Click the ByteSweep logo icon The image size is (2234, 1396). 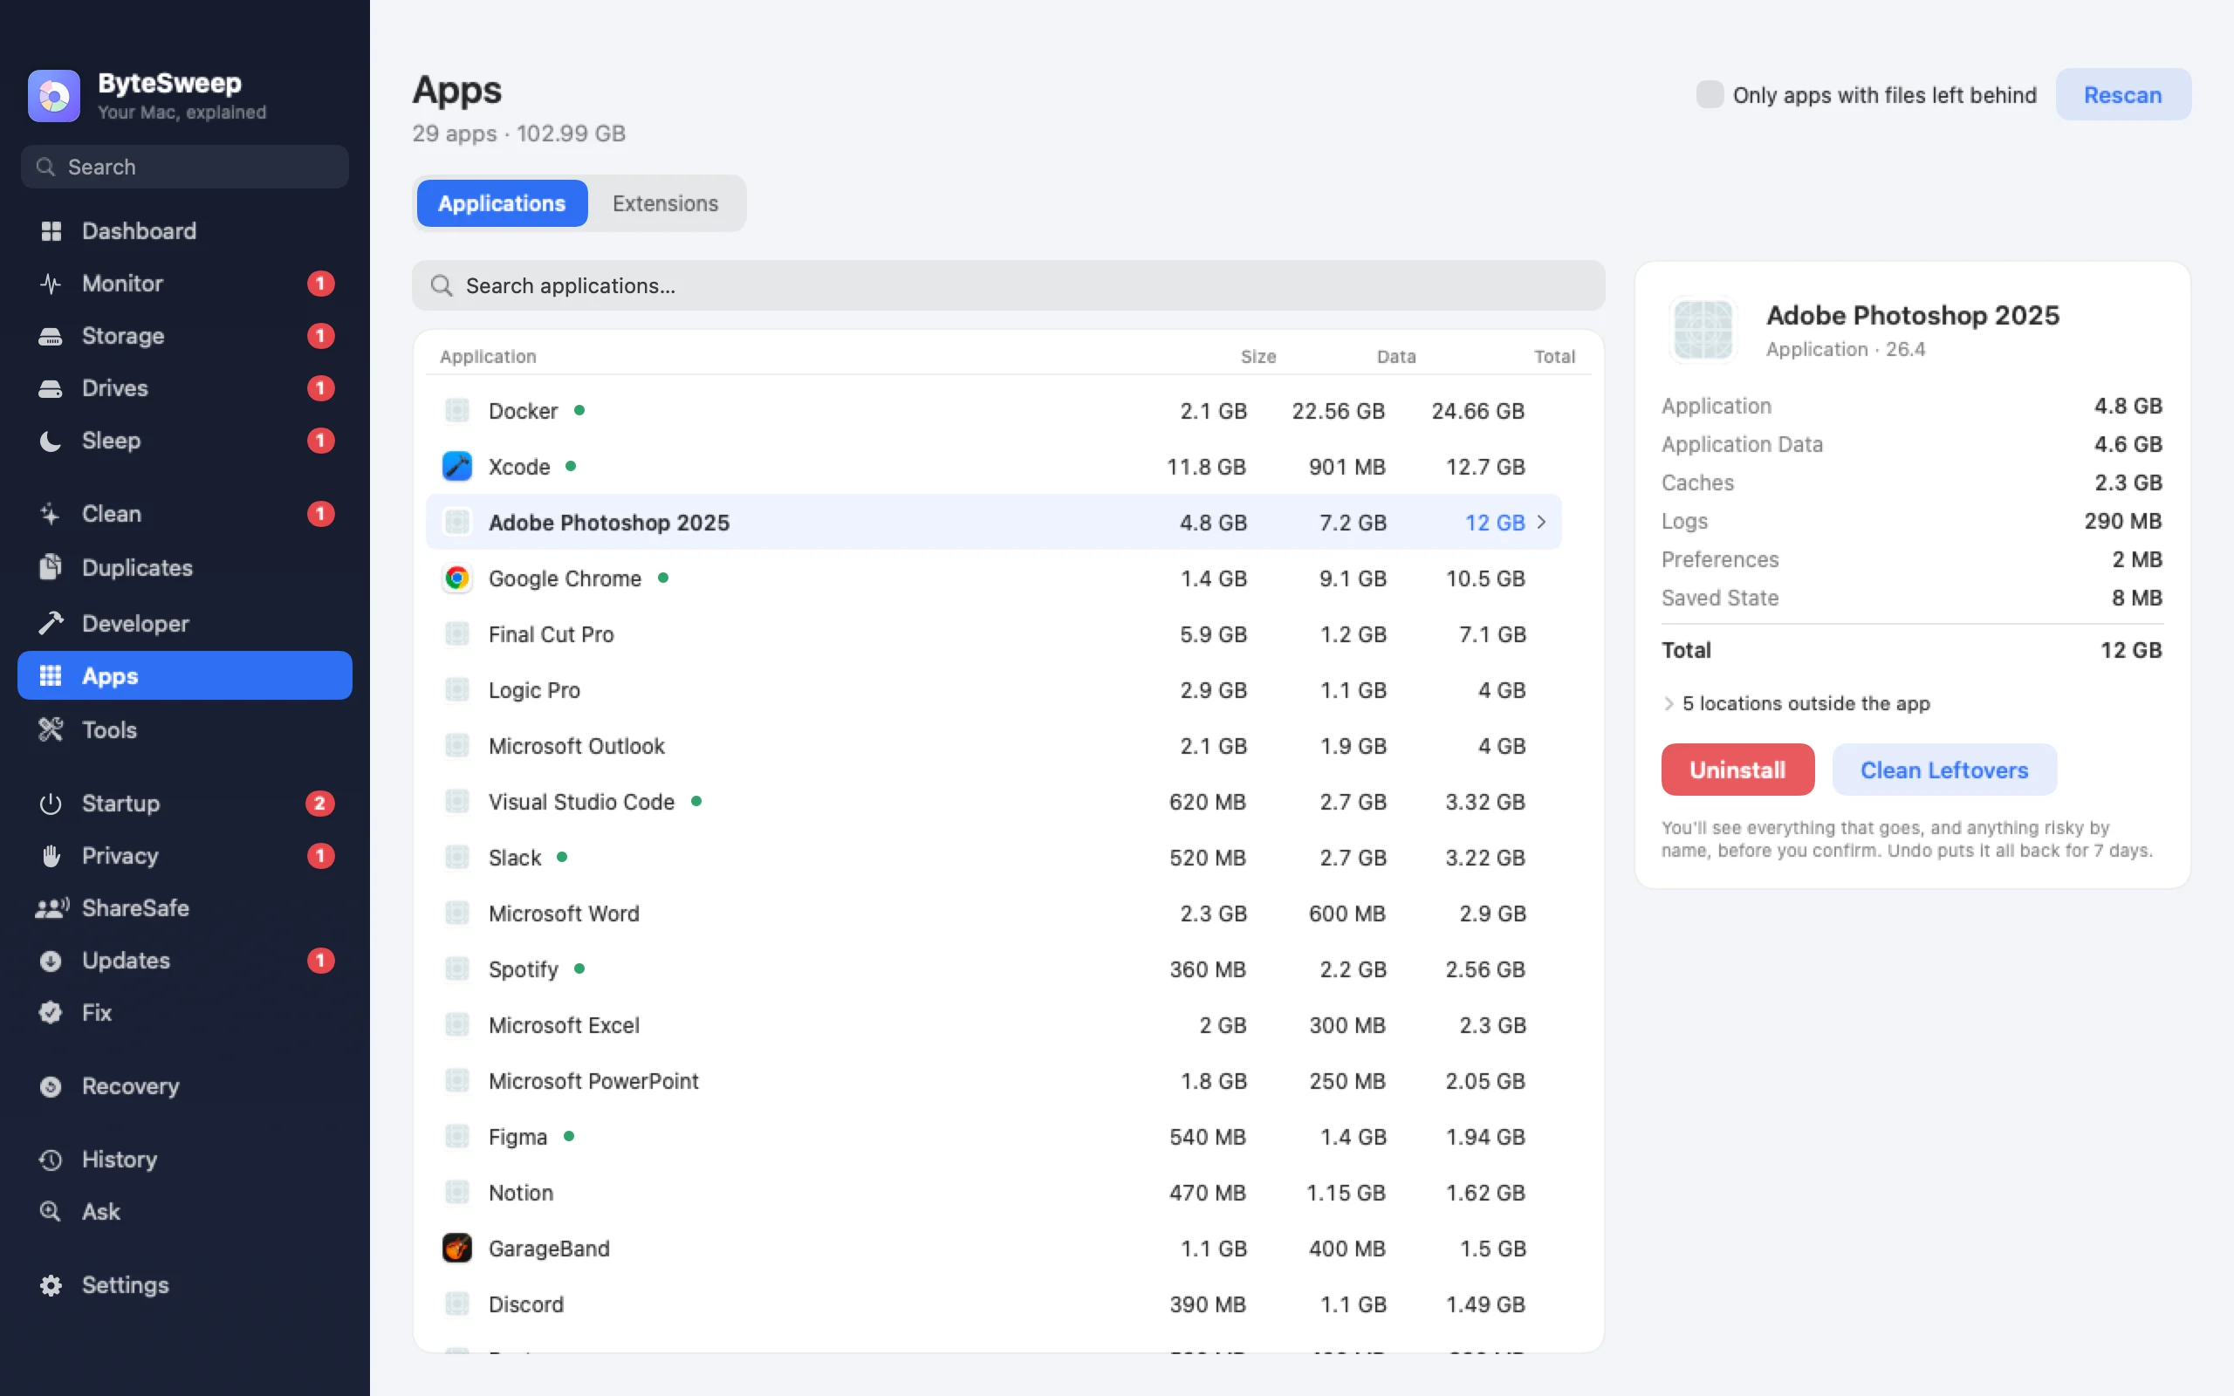53,96
